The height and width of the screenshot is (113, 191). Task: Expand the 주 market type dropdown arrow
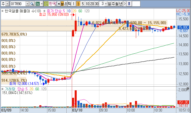tap(7, 4)
